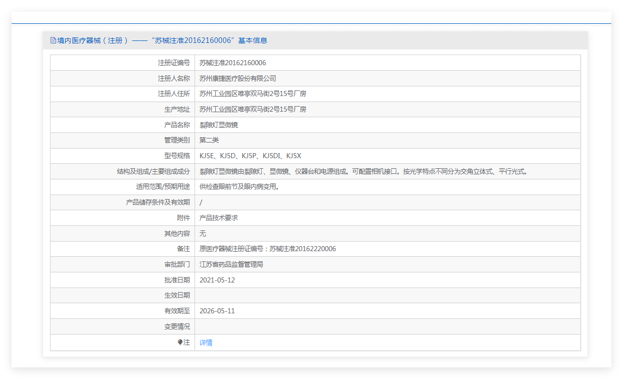The width and height of the screenshot is (623, 379).
Task: Click approval date 2021-05-12
Action: click(x=217, y=280)
